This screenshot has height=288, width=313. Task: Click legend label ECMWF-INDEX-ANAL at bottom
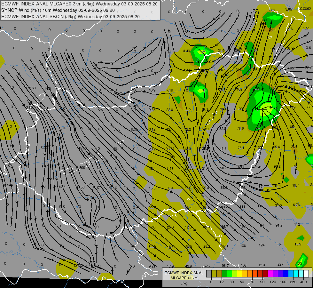point(184,273)
